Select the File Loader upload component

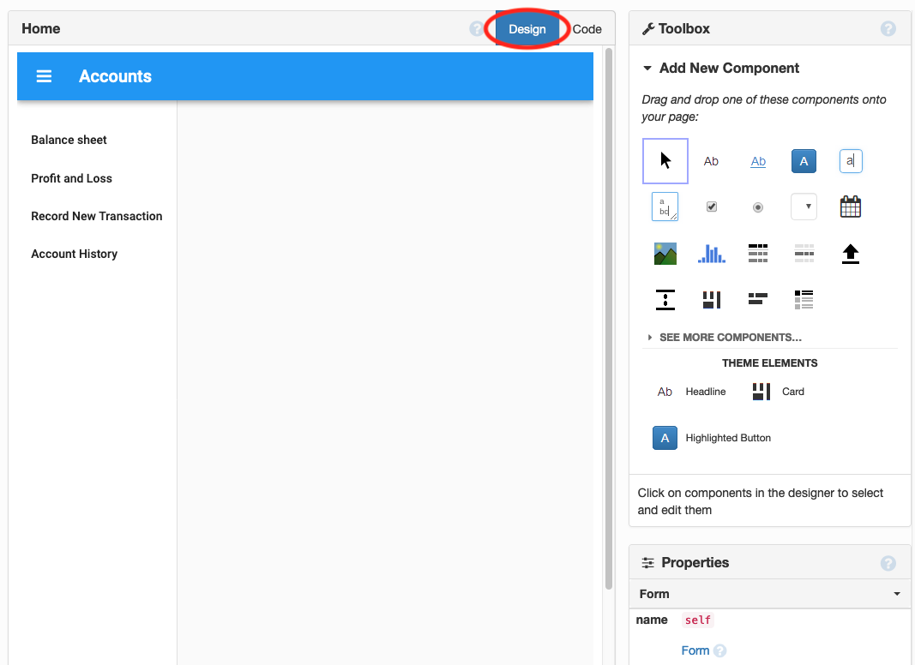click(x=850, y=253)
